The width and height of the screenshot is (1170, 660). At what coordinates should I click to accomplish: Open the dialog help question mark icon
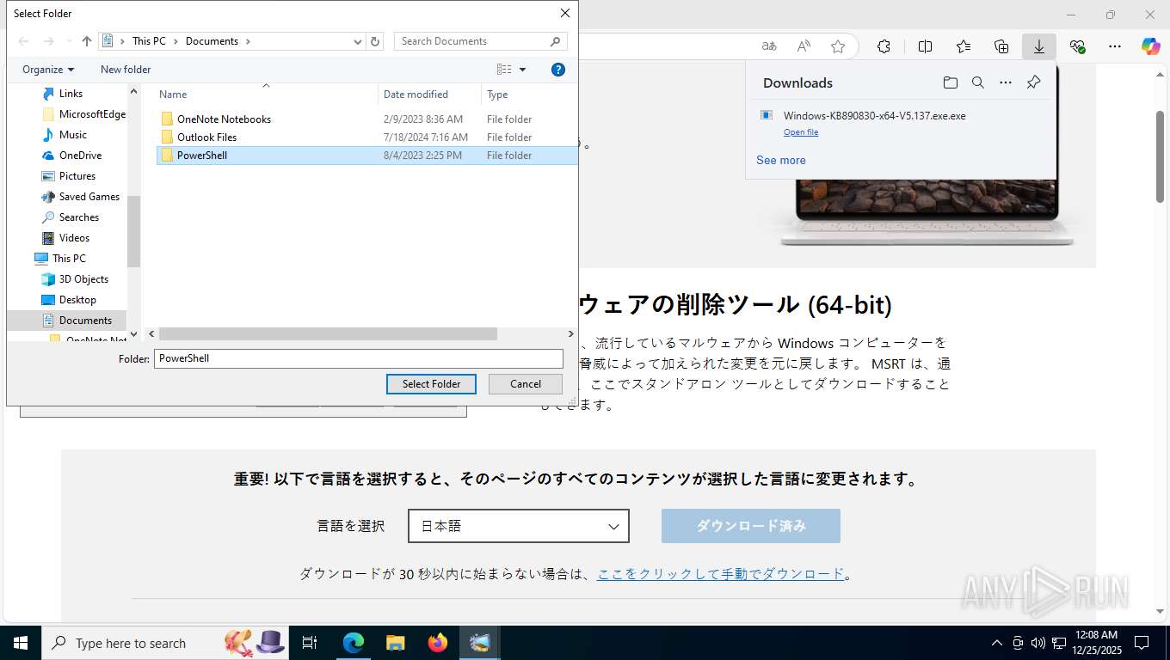(558, 70)
